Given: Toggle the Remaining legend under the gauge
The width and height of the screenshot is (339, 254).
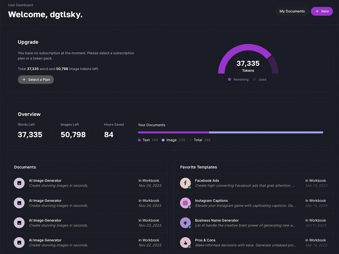Looking at the screenshot, I should click(238, 79).
